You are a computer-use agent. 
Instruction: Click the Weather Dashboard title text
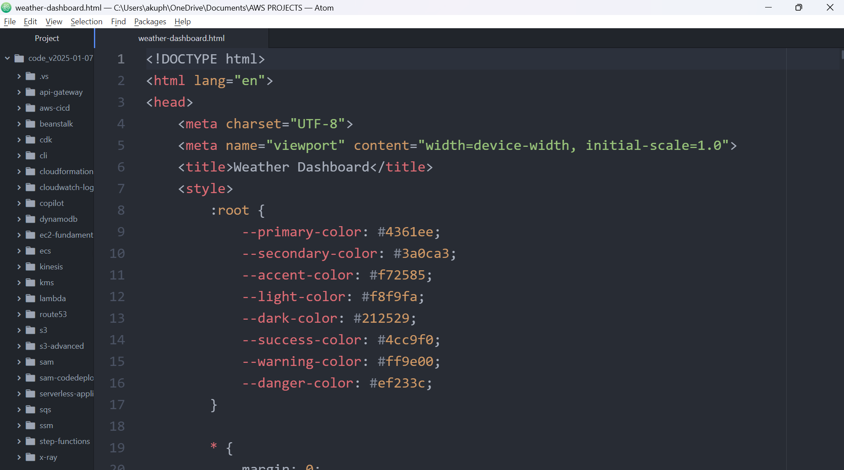[301, 167]
